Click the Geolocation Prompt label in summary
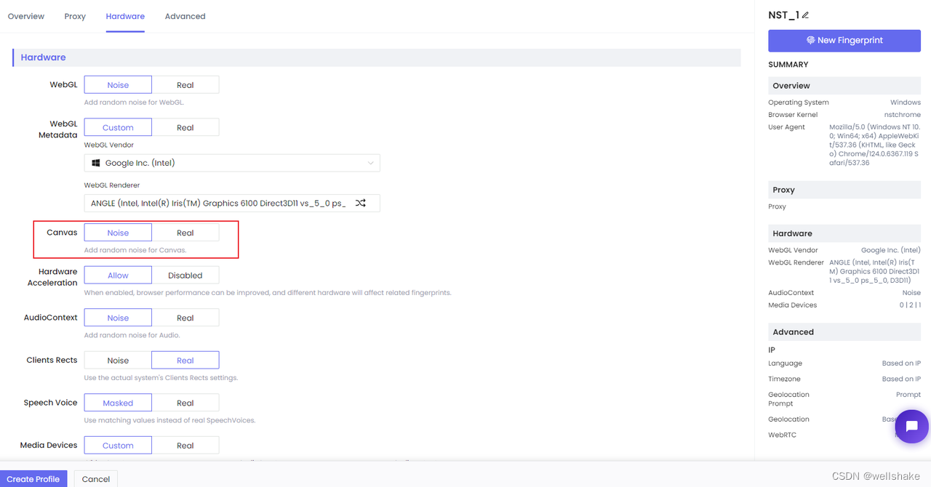The width and height of the screenshot is (931, 487). point(788,399)
